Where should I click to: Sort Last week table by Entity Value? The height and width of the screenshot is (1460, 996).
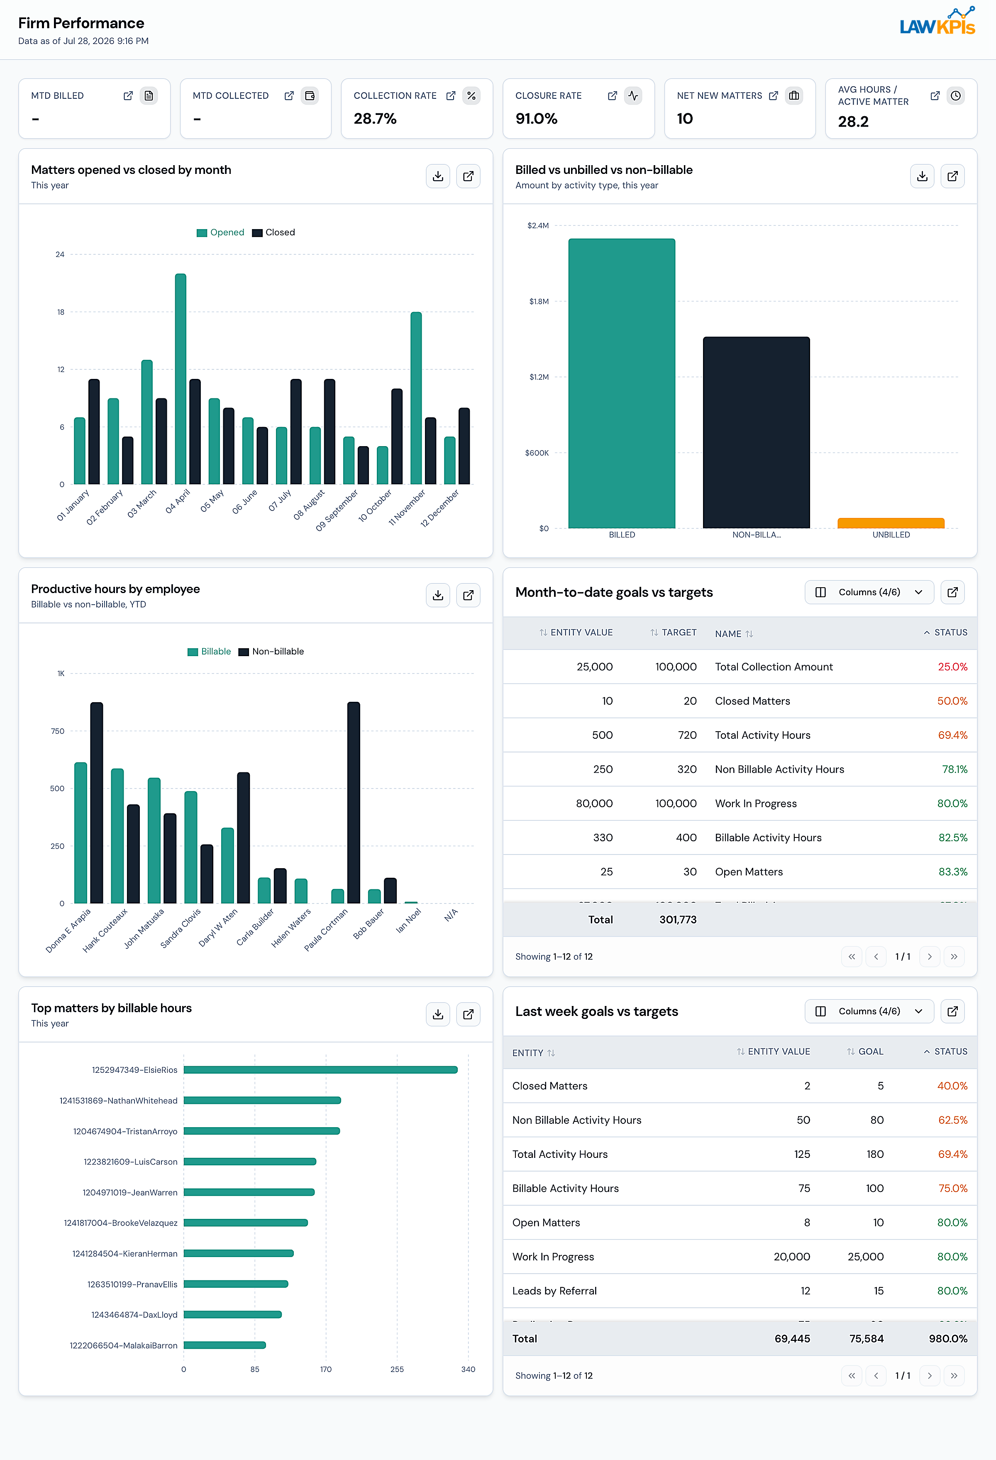pos(773,1052)
